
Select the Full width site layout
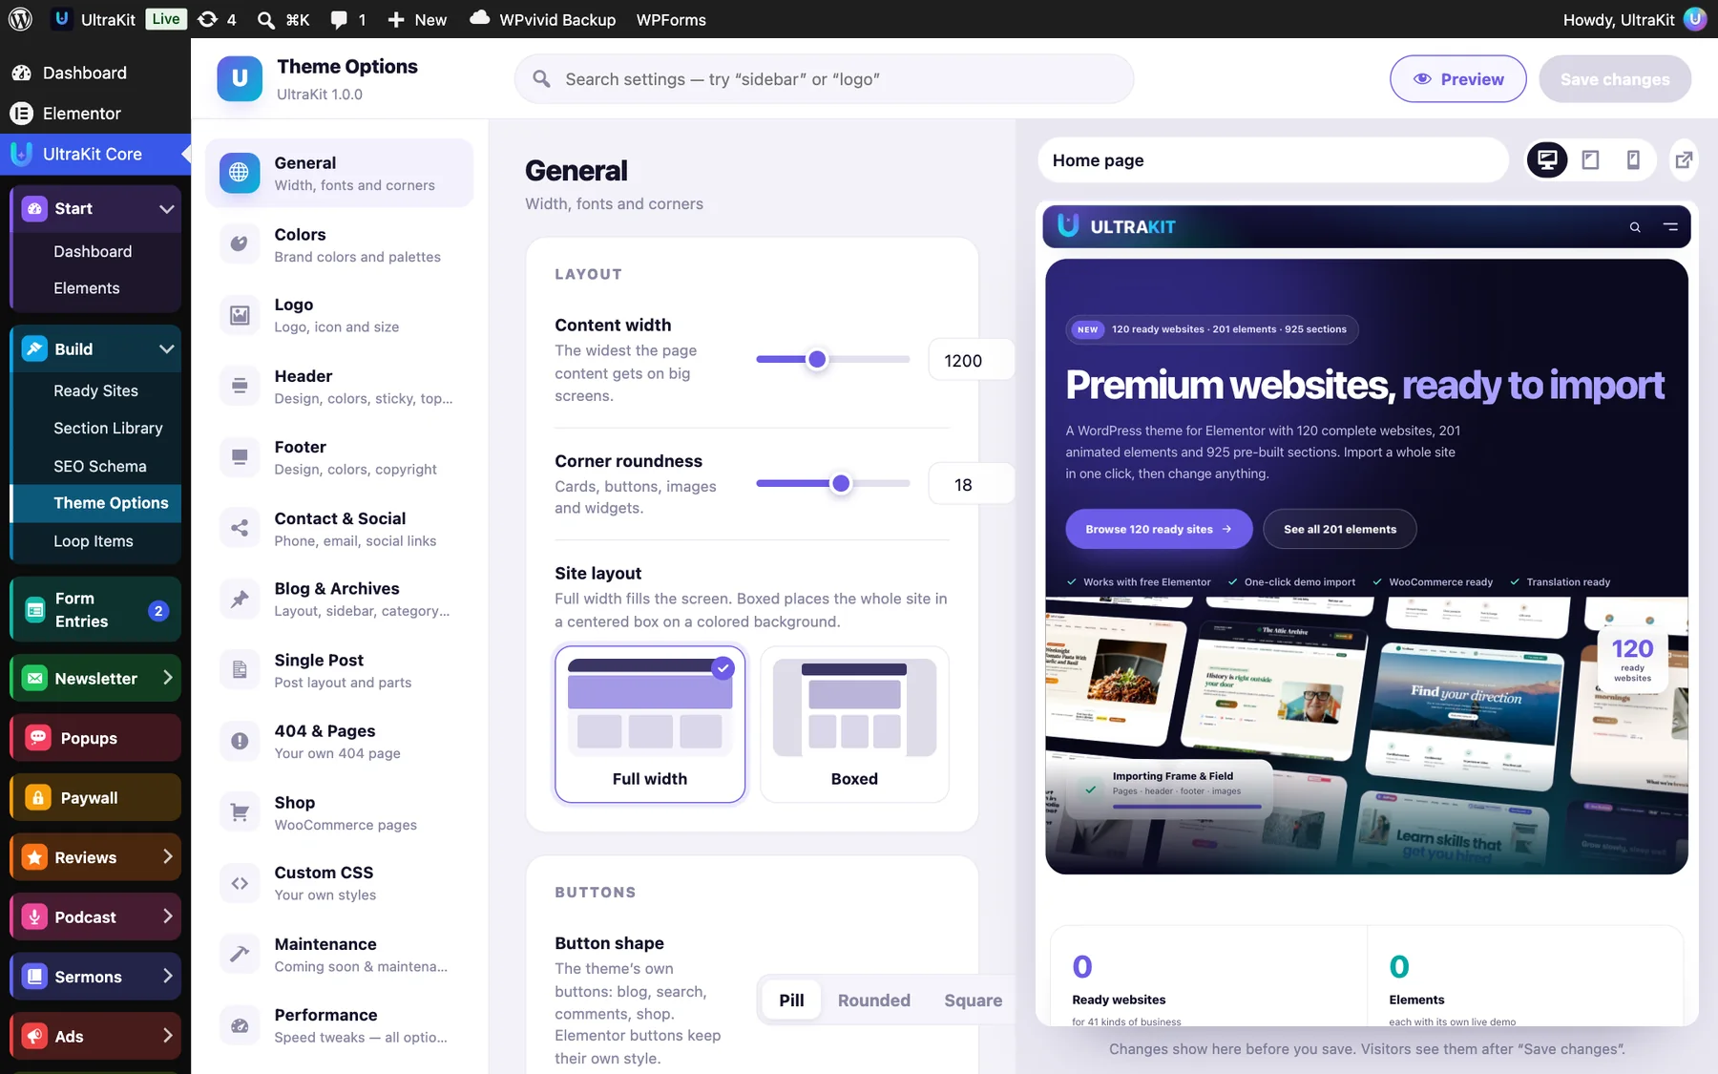click(650, 725)
